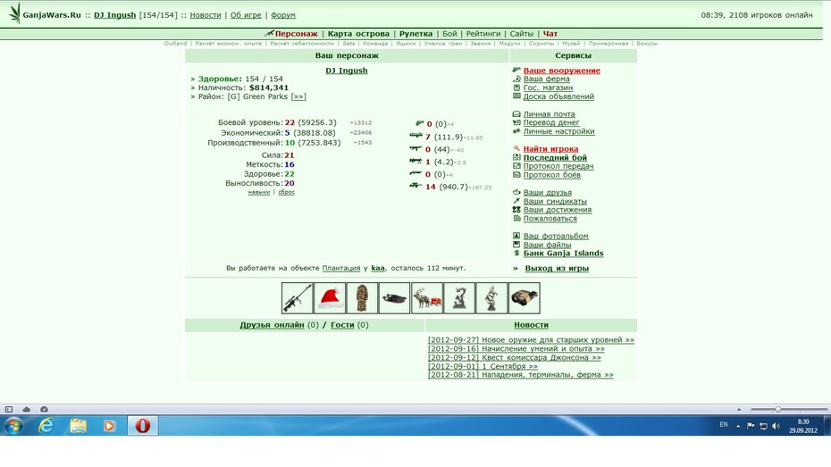Open Новости section heading link
Viewport: 831px width, 467px height.
click(x=531, y=325)
